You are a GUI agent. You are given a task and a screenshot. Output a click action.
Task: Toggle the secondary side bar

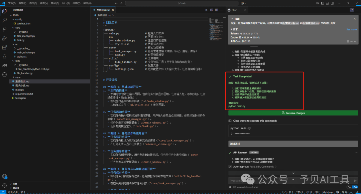(x=332, y=3)
